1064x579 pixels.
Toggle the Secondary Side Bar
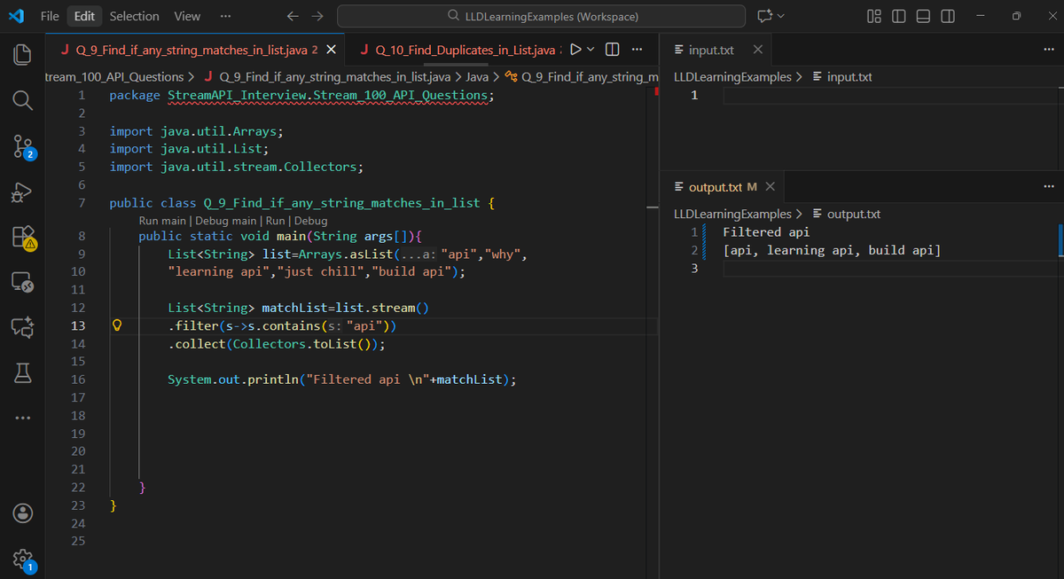[x=947, y=16]
